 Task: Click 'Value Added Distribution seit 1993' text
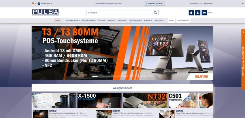(x=109, y=3)
